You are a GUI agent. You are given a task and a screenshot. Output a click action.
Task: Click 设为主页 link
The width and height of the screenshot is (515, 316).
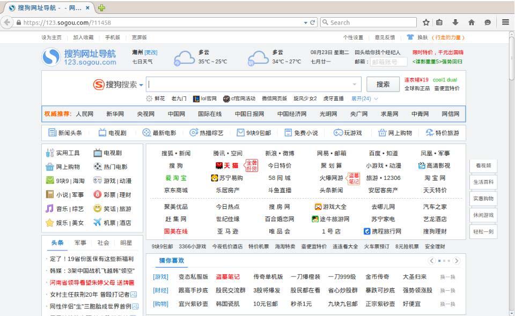click(51, 37)
